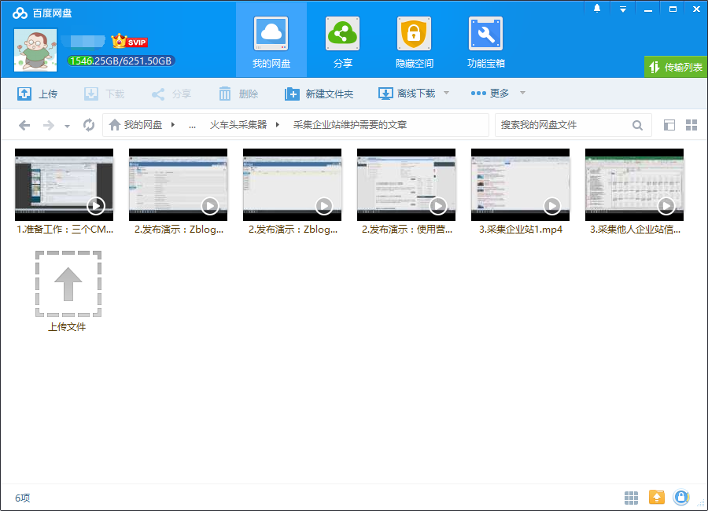
Task: Open the navigation history dropdown arrow
Action: click(x=68, y=126)
